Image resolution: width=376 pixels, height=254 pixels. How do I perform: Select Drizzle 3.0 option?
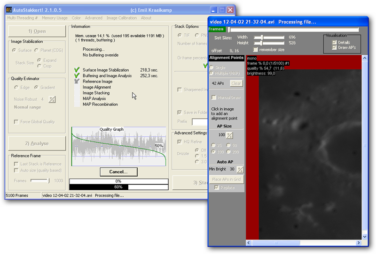click(197, 162)
